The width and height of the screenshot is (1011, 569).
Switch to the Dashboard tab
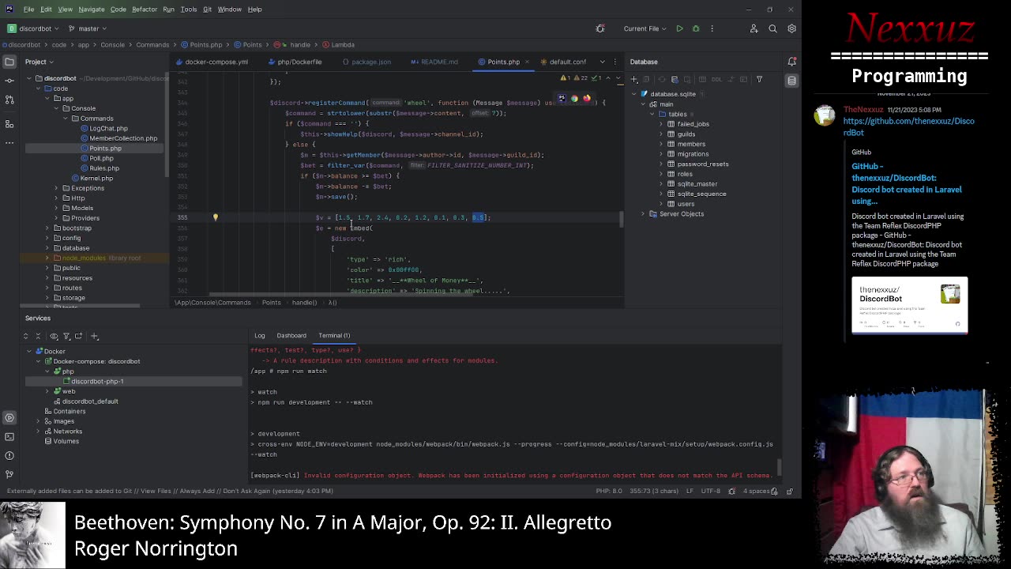[x=291, y=335]
